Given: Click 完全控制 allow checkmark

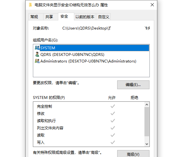Looking at the screenshot, I should 113,106.
